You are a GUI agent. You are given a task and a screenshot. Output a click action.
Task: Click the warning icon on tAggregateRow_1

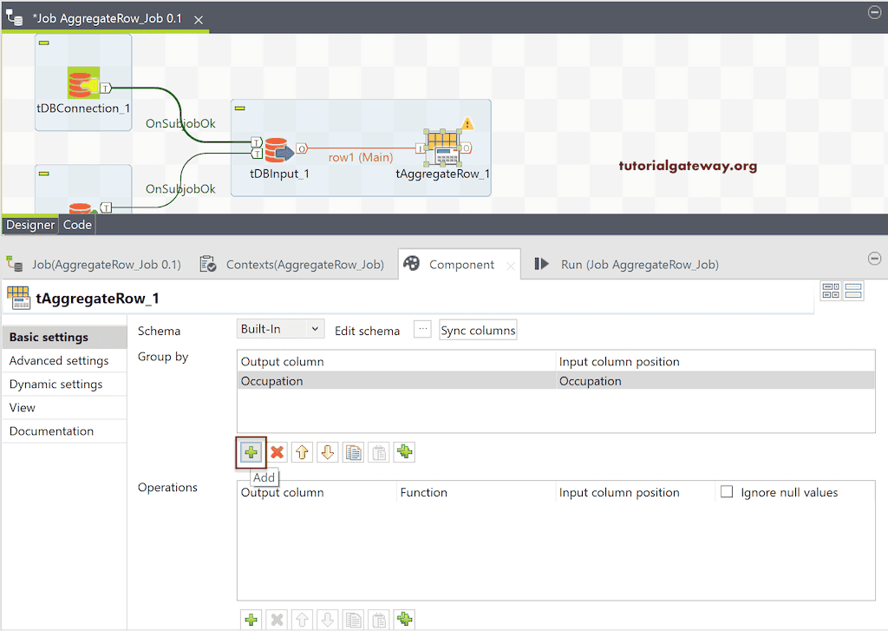click(x=467, y=123)
